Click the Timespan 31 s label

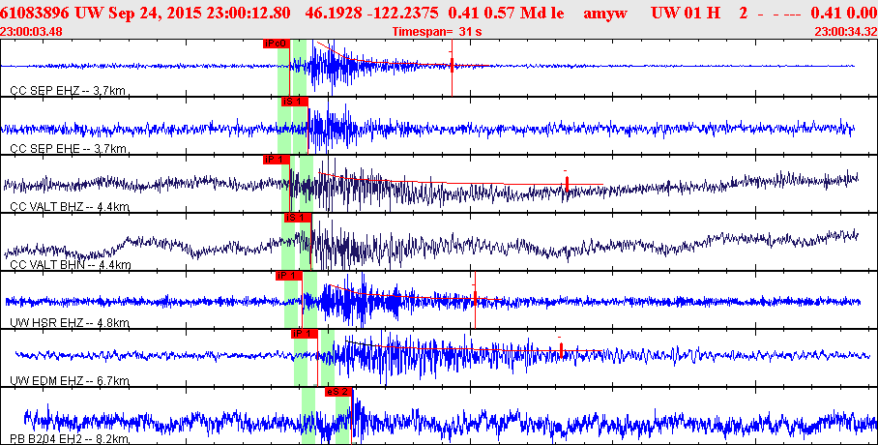436,32
